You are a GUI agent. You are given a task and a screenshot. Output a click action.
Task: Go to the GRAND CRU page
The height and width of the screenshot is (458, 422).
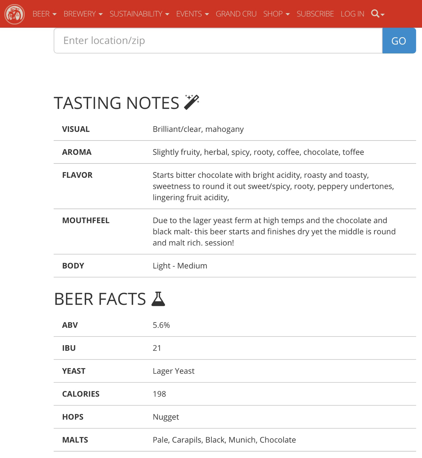[236, 14]
